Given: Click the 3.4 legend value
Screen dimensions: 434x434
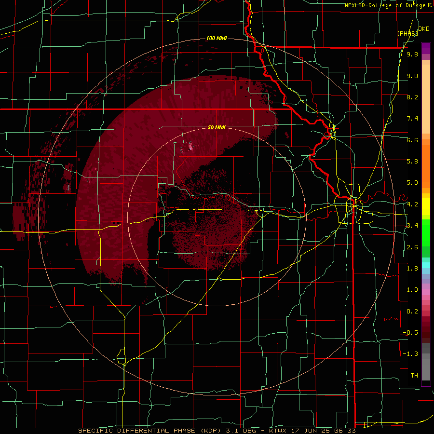Looking at the screenshot, I should pos(412,226).
